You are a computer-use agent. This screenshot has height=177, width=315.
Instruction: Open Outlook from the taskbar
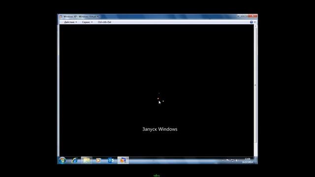pos(111,160)
